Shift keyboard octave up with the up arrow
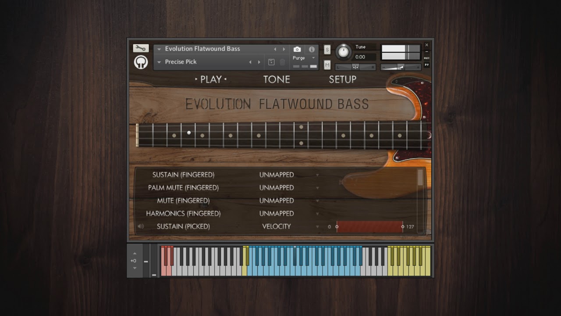561x316 pixels. pyautogui.click(x=135, y=253)
